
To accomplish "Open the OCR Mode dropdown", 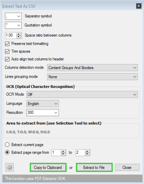I will 82,95.
